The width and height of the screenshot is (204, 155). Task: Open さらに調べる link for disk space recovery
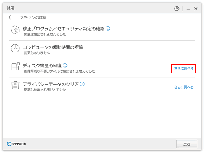click(x=184, y=69)
